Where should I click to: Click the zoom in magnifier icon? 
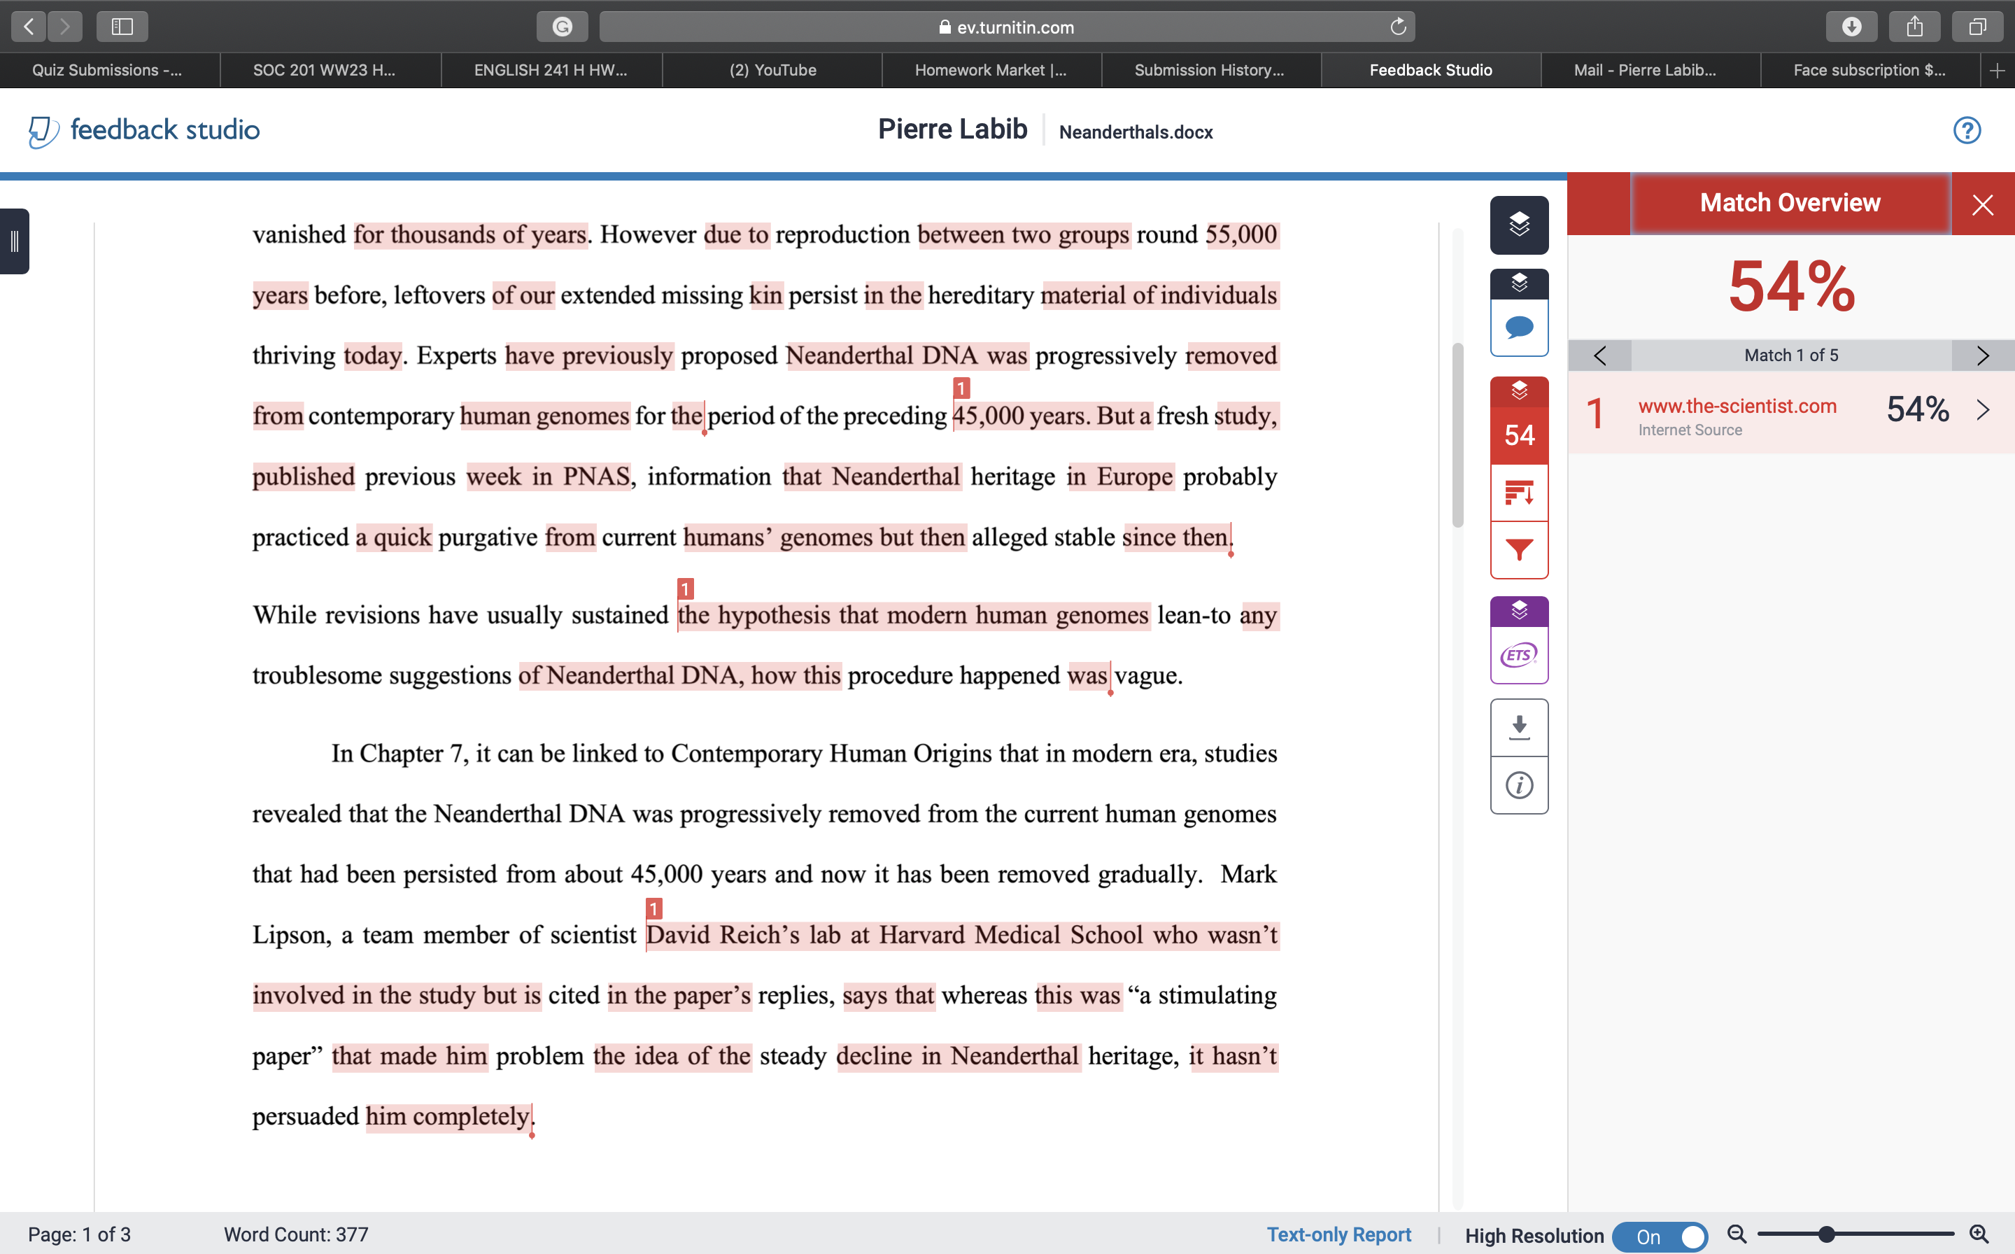1979,1234
